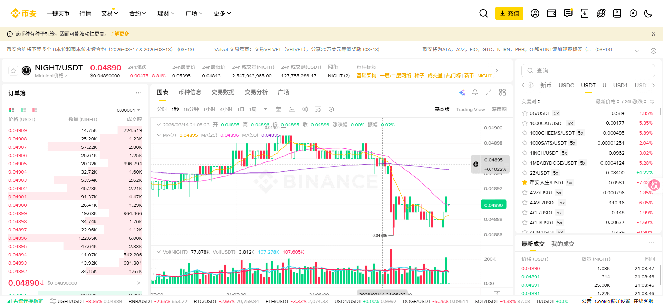
Task: Open chart settings hexagon icon
Action: (x=331, y=109)
